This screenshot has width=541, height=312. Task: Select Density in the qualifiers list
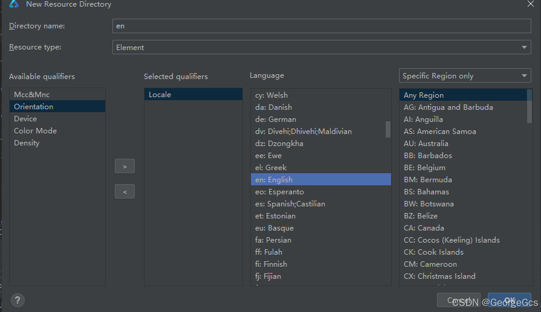(27, 143)
